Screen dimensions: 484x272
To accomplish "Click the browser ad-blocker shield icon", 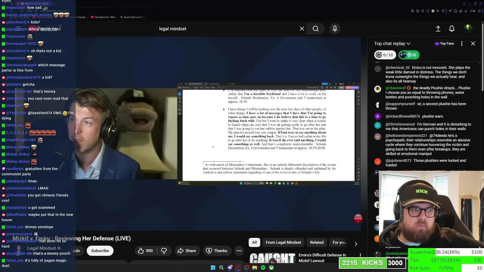I will coord(433,11).
